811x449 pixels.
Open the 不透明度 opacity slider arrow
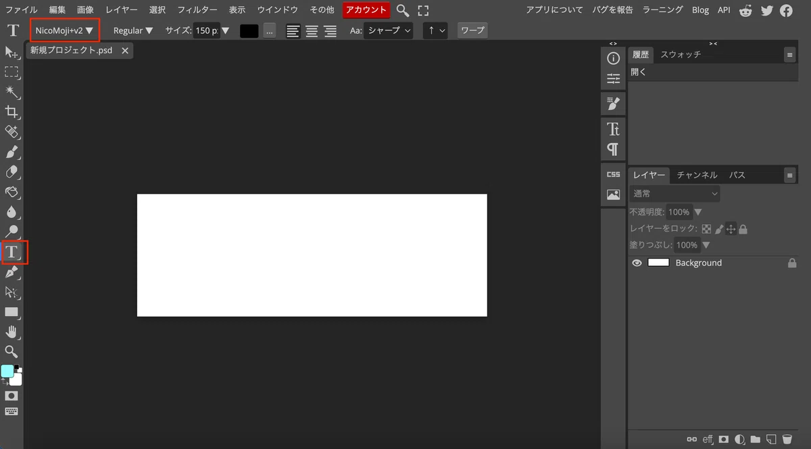tap(698, 212)
